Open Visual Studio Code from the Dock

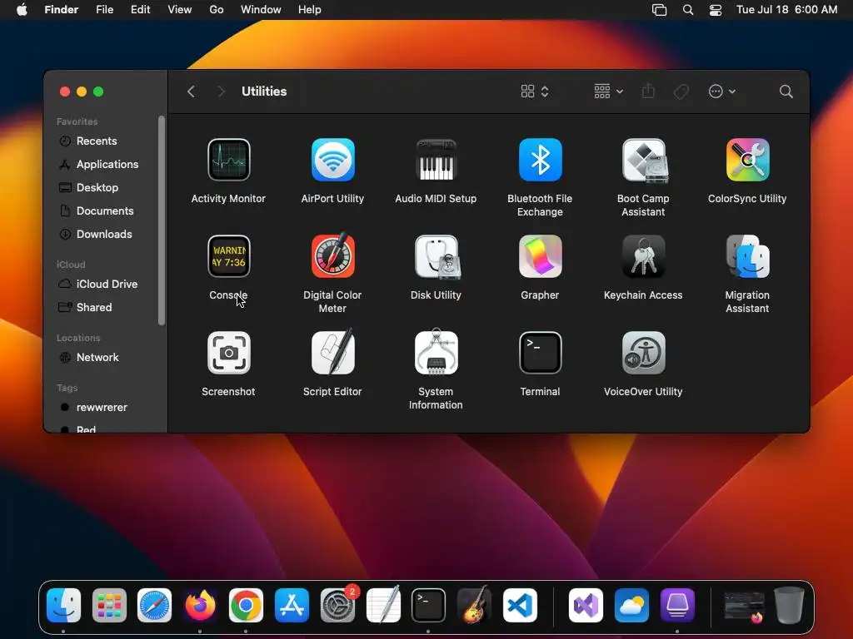pyautogui.click(x=520, y=606)
